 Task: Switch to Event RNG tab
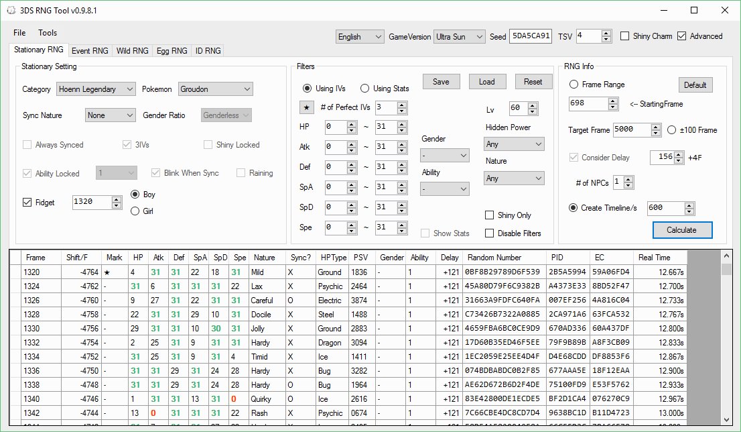coord(90,50)
